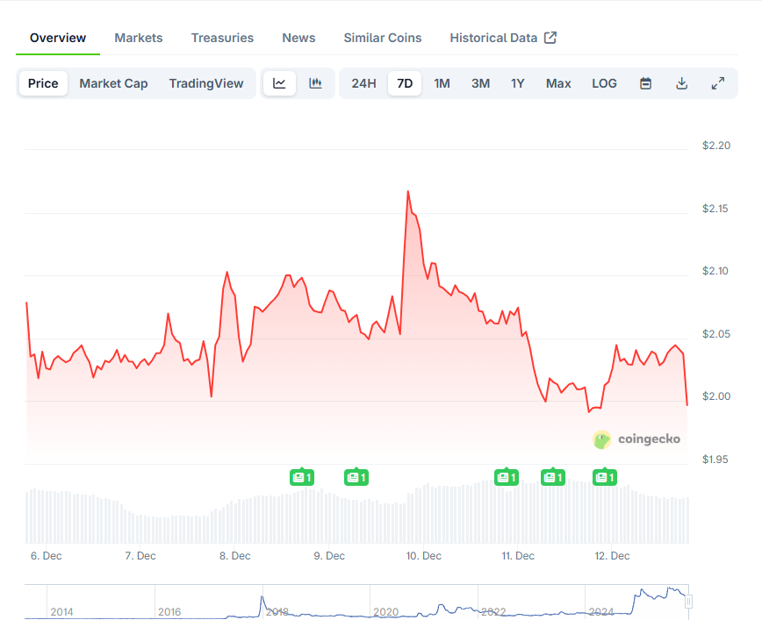Click the leftmost green event marker badge

301,477
